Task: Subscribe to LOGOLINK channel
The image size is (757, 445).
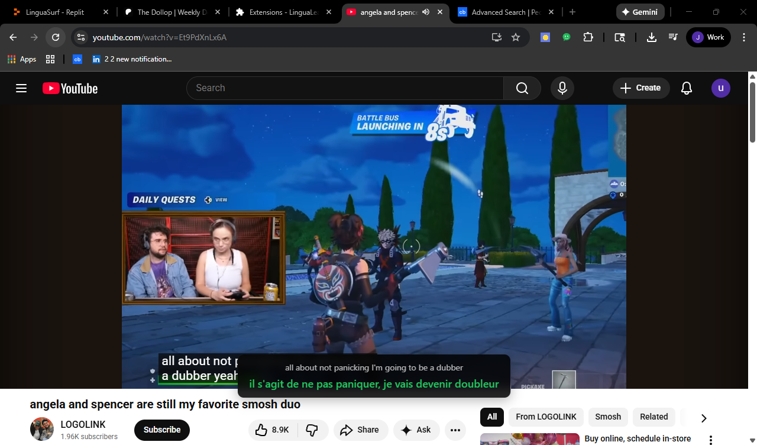Action: click(x=162, y=430)
